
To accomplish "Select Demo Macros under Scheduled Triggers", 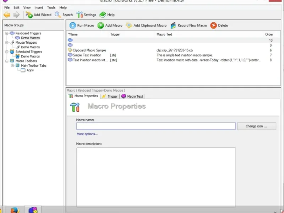I will click(30, 56).
